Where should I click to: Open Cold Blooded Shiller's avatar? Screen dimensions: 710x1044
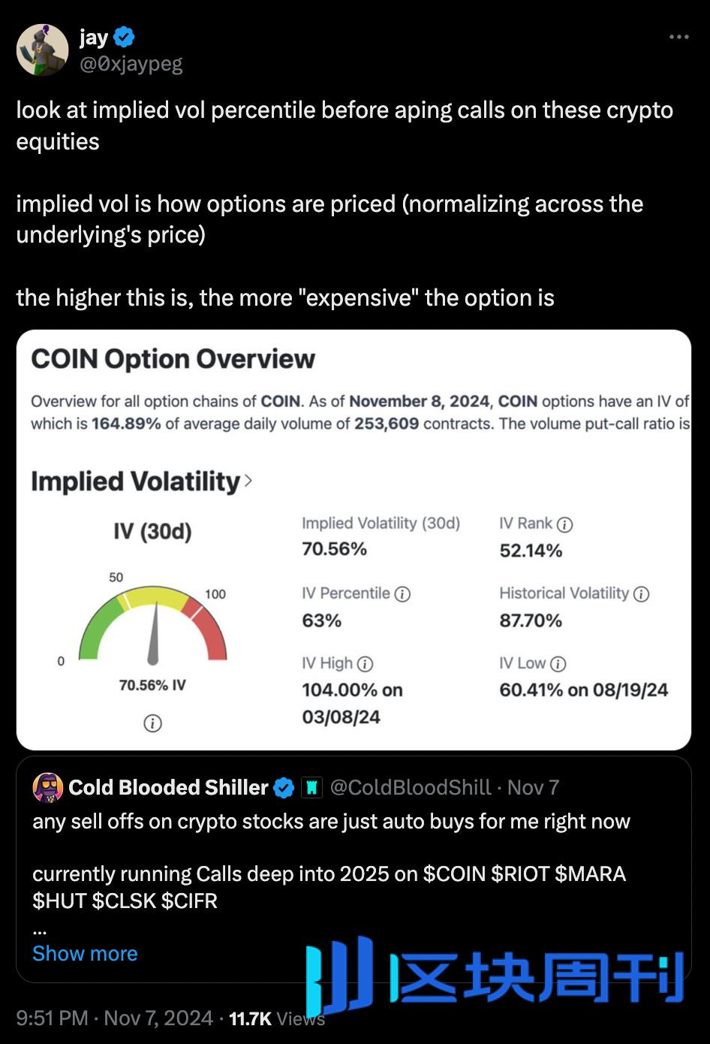48,787
